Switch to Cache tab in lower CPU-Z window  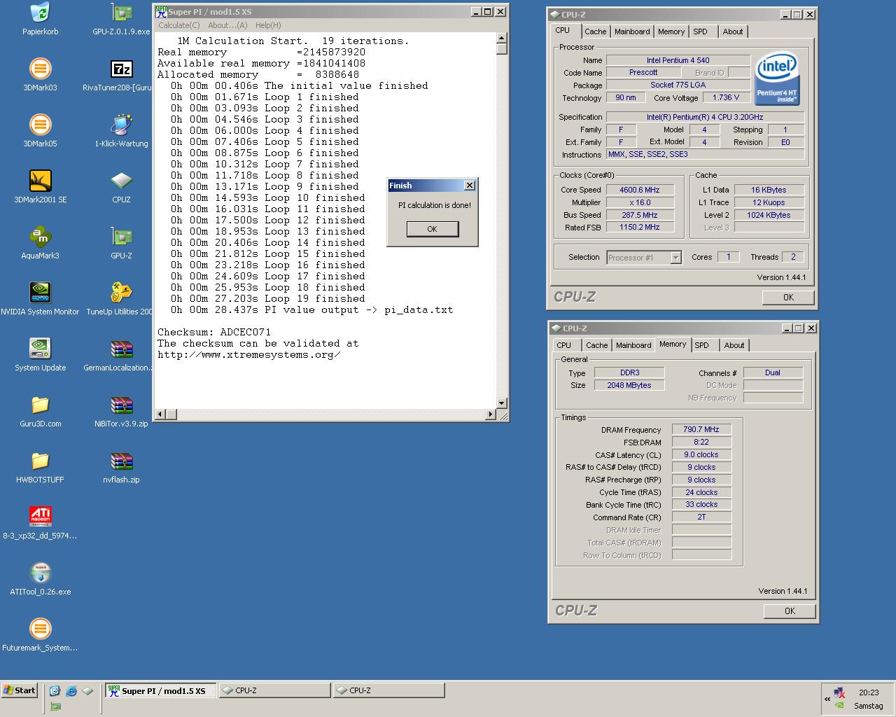[x=597, y=345]
